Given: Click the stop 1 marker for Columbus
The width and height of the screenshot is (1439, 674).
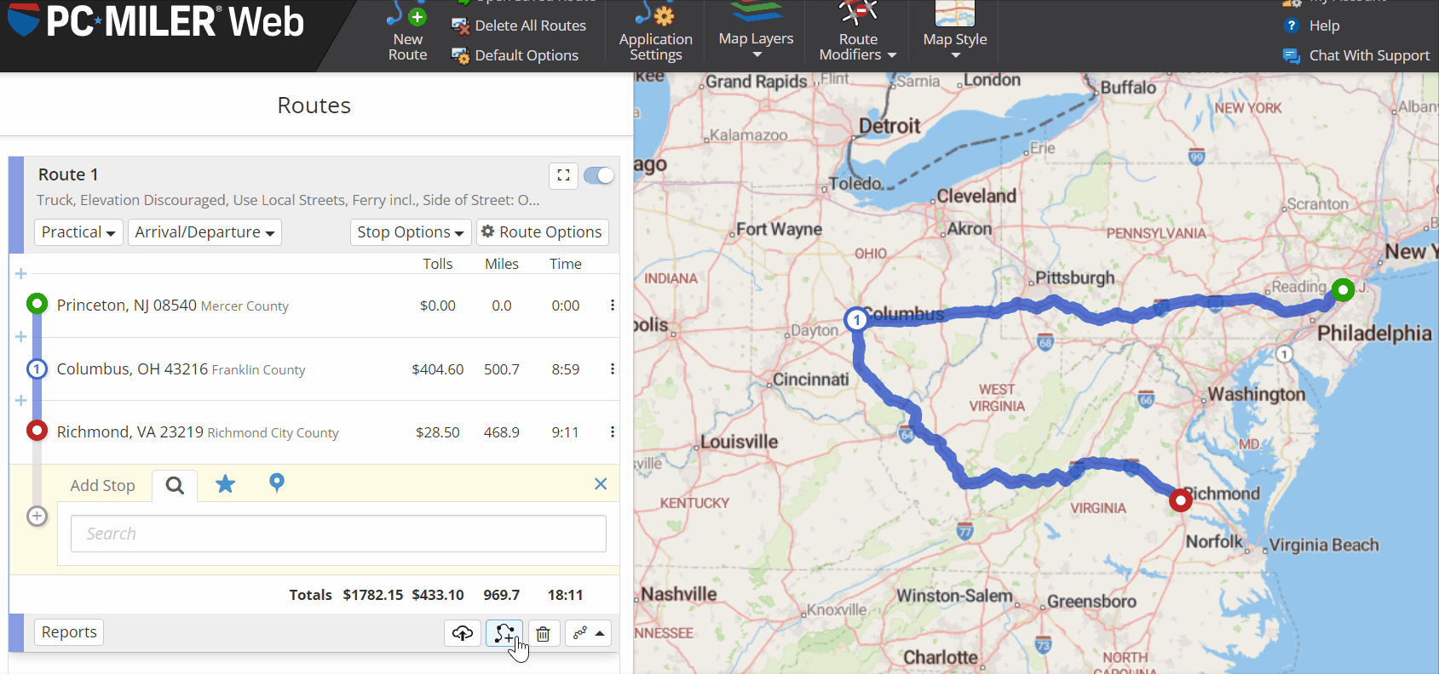Looking at the screenshot, I should [37, 368].
